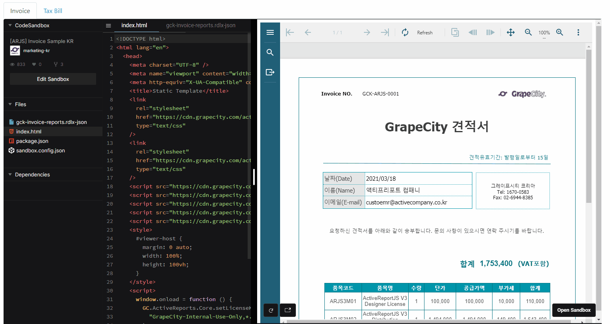Click the likes heart icon
The height and width of the screenshot is (324, 610).
34,64
